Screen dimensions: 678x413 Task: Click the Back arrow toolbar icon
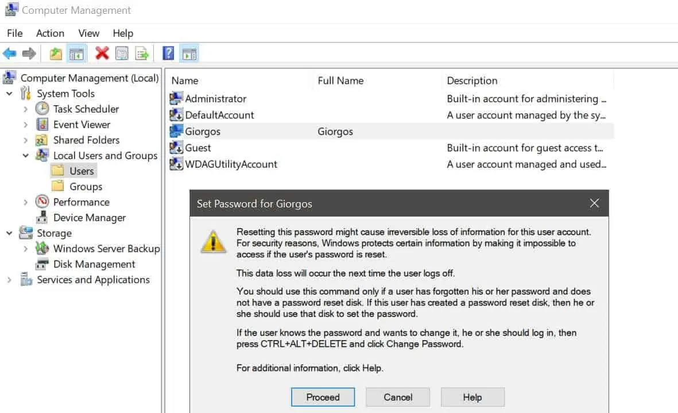[x=10, y=53]
